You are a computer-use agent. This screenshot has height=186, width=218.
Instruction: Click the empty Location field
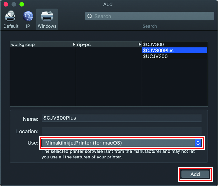click(121, 131)
